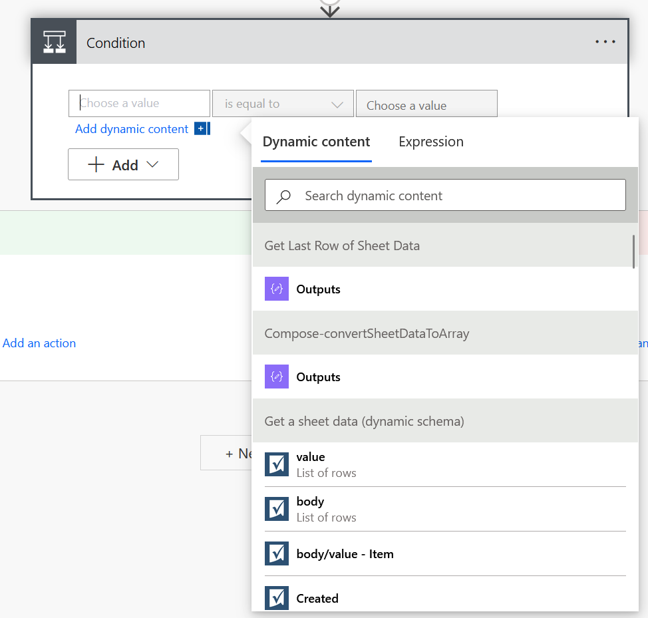The height and width of the screenshot is (618, 648).
Task: Click the search magnifier icon
Action: [x=284, y=196]
